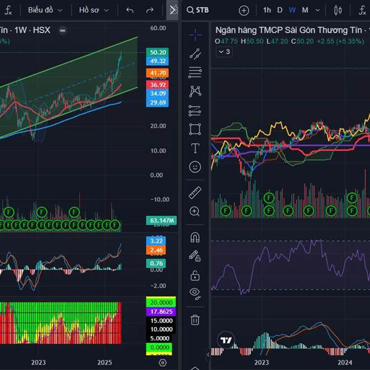
Task: Click the 20.0000 green scale label
Action: point(161,302)
